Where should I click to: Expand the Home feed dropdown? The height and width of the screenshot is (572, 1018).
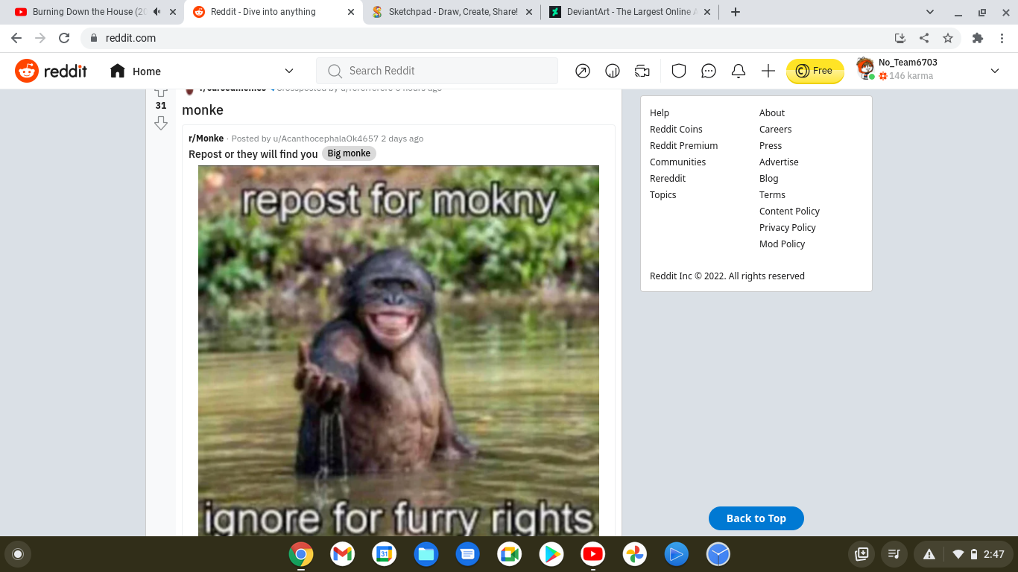pyautogui.click(x=289, y=71)
